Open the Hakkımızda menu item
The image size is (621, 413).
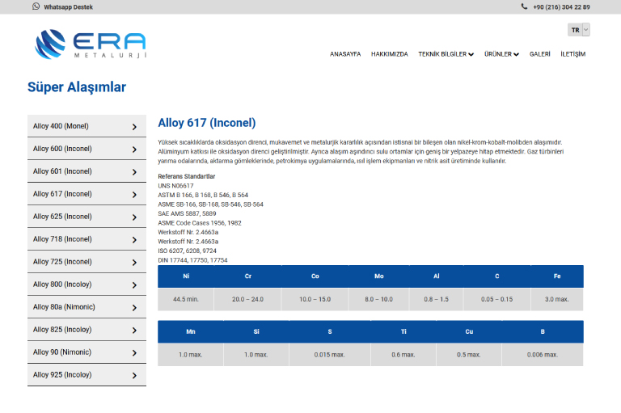tap(389, 54)
